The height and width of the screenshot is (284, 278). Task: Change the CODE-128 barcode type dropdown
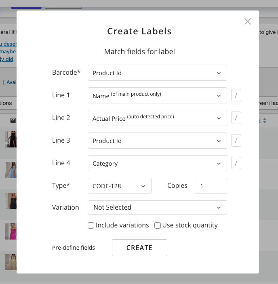(119, 186)
